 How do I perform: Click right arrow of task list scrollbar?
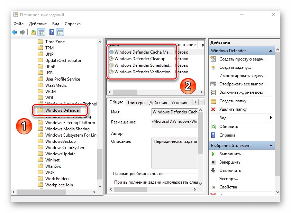click(202, 92)
